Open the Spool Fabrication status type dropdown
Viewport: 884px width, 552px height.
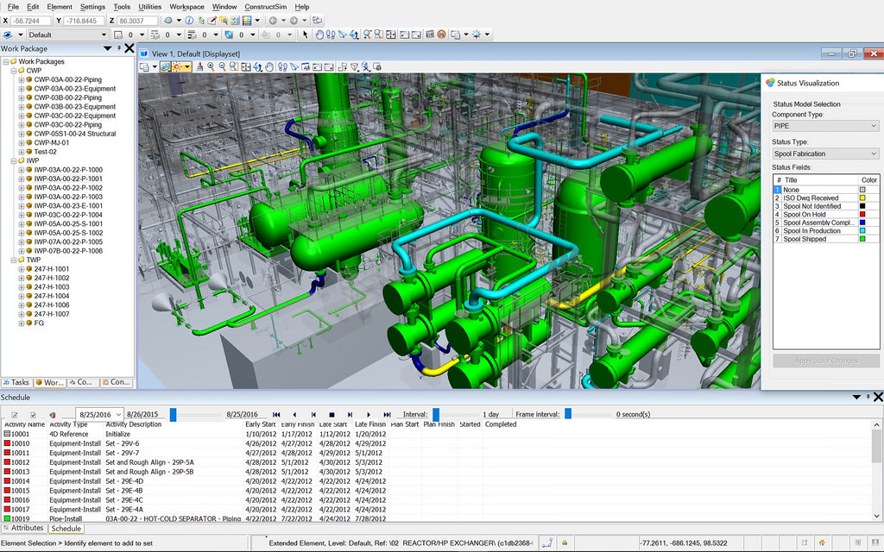pos(824,154)
